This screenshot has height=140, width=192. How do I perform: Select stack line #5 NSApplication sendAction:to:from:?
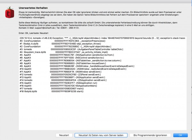point(67,55)
